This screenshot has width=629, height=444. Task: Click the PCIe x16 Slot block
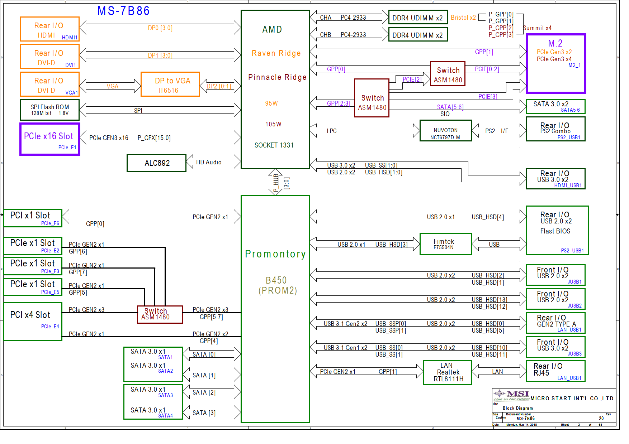pos(49,139)
